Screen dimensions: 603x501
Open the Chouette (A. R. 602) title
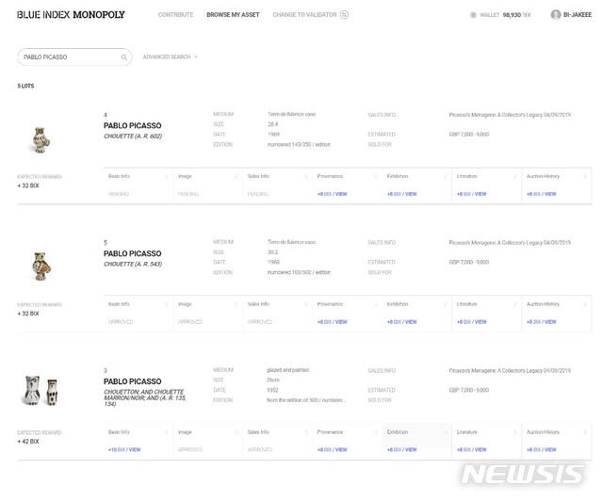[133, 137]
